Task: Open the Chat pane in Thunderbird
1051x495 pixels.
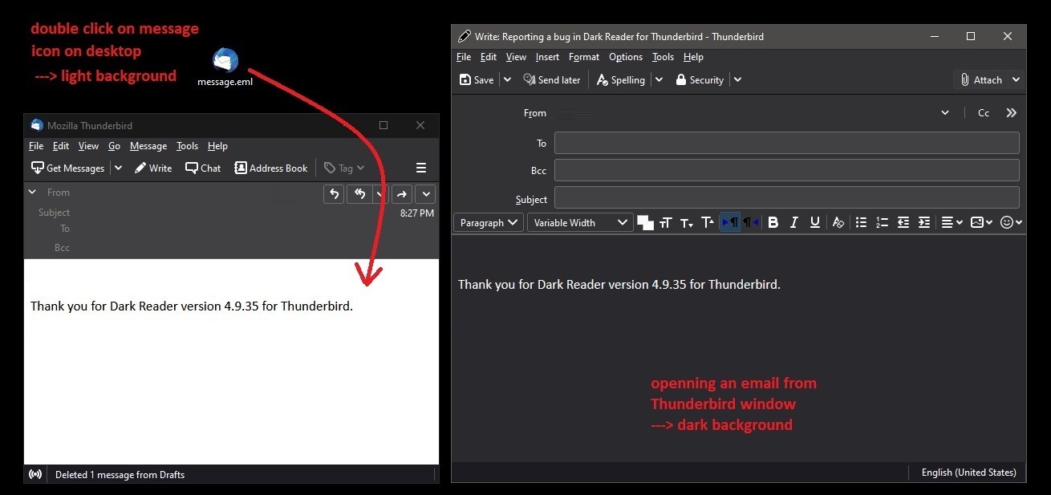Action: coord(202,168)
